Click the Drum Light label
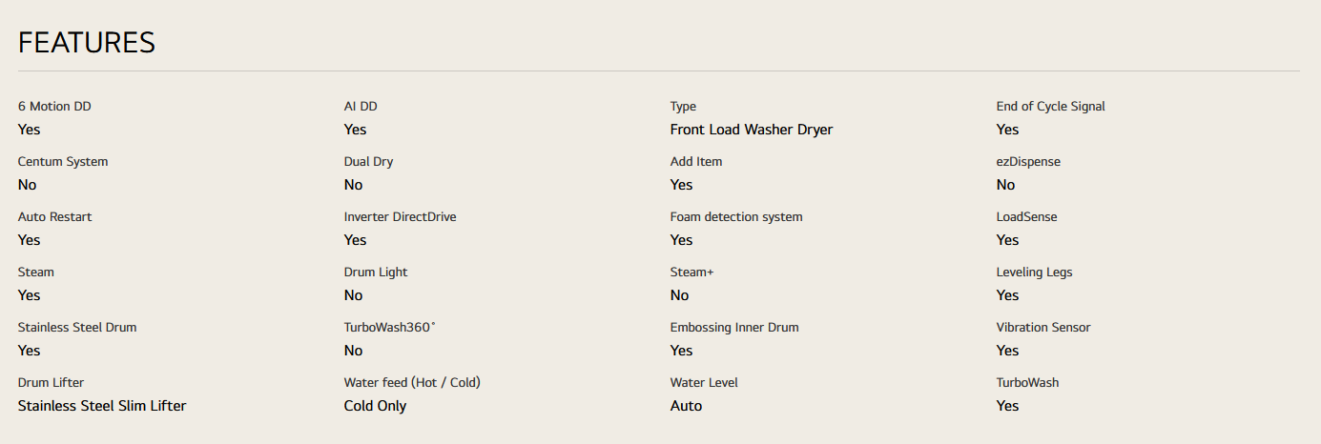Screen dimensions: 1321x444 (376, 272)
